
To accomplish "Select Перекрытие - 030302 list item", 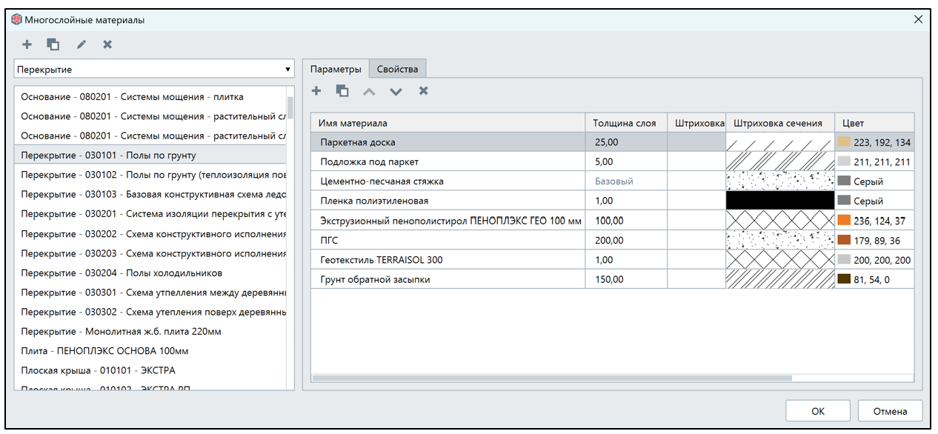I will click(x=150, y=312).
